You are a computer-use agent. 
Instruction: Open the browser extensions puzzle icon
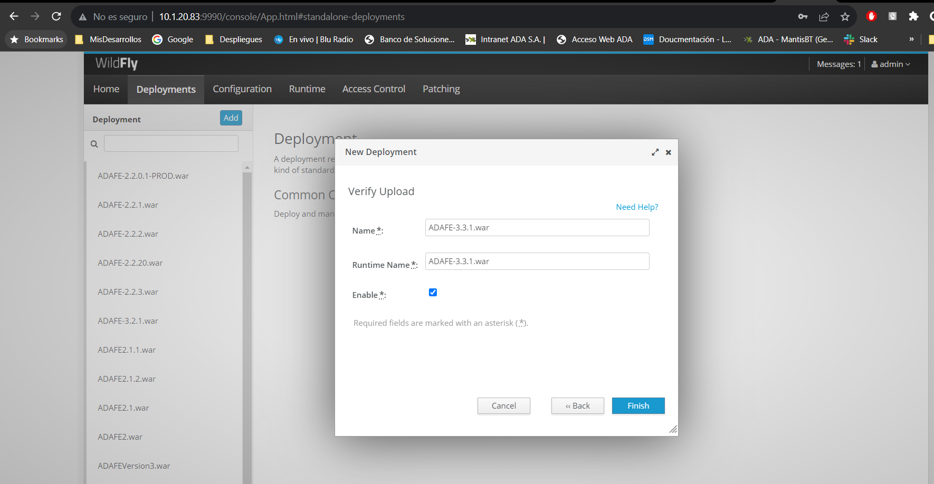[913, 16]
